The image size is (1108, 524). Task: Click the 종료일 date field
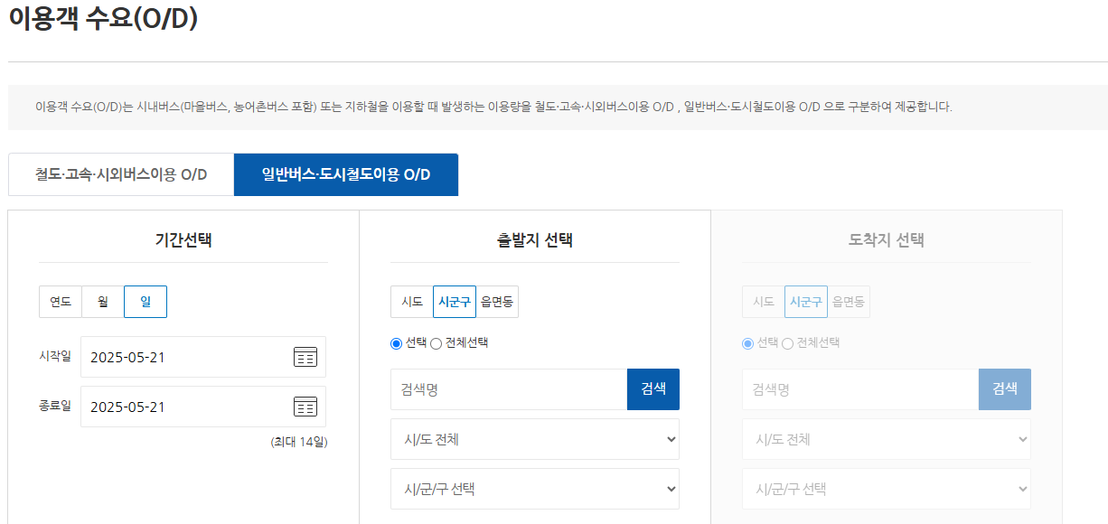pyautogui.click(x=203, y=407)
